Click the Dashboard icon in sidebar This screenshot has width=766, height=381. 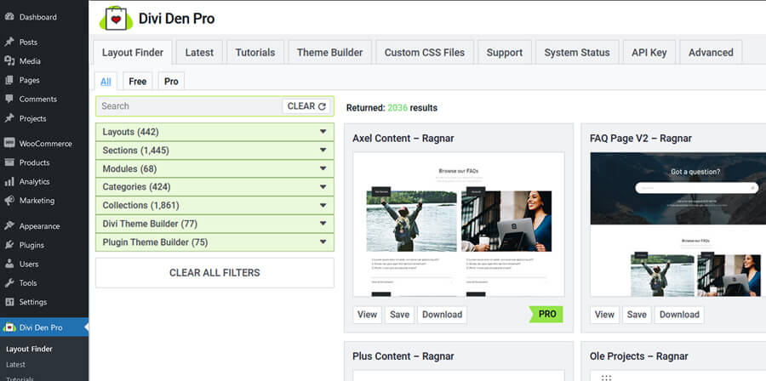click(x=9, y=17)
